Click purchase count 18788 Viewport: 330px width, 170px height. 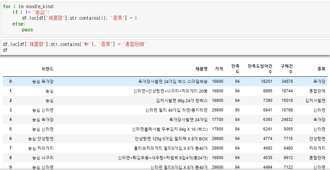(287, 110)
